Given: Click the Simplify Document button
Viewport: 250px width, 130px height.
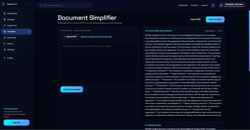Looking at the screenshot, I should coord(72,89).
